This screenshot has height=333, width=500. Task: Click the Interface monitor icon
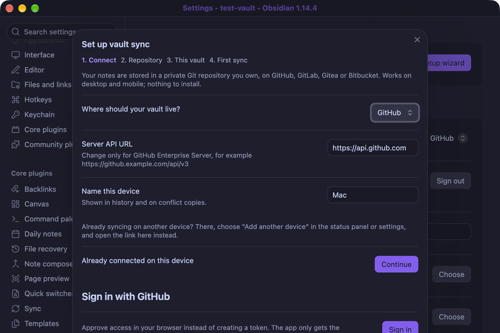[15, 55]
